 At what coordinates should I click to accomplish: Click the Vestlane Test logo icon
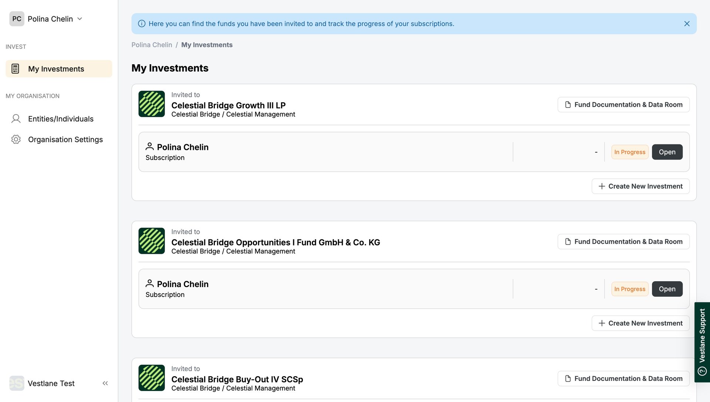click(17, 383)
